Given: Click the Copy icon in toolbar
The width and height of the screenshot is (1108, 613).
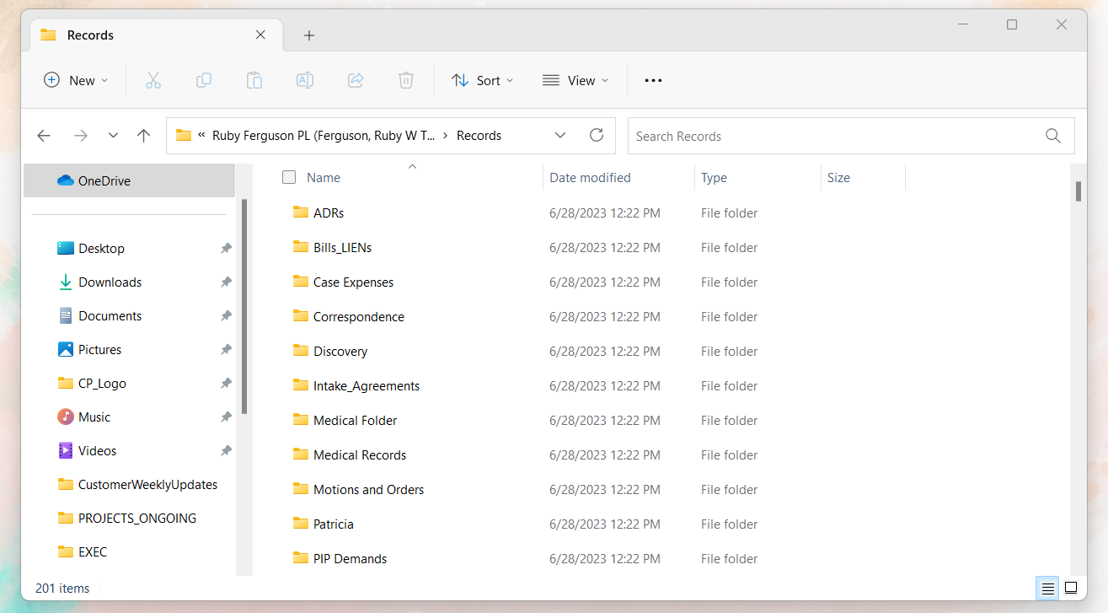Looking at the screenshot, I should 203,80.
